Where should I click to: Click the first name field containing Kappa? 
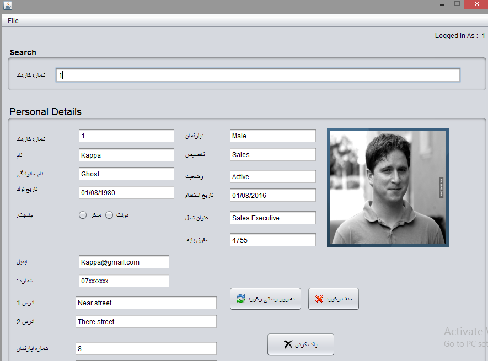tap(126, 155)
